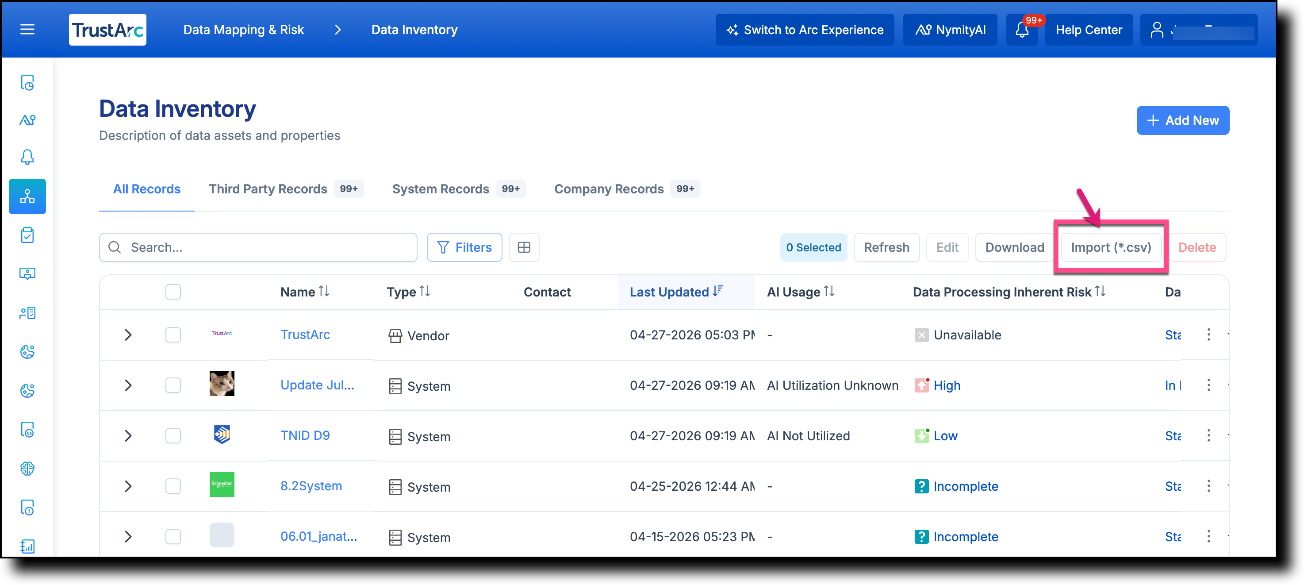Open row actions menu for Update Jul
The image size is (1304, 585).
1209,385
